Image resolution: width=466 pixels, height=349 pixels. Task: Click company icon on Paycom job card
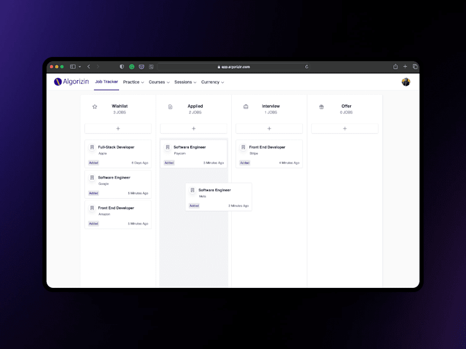point(168,147)
